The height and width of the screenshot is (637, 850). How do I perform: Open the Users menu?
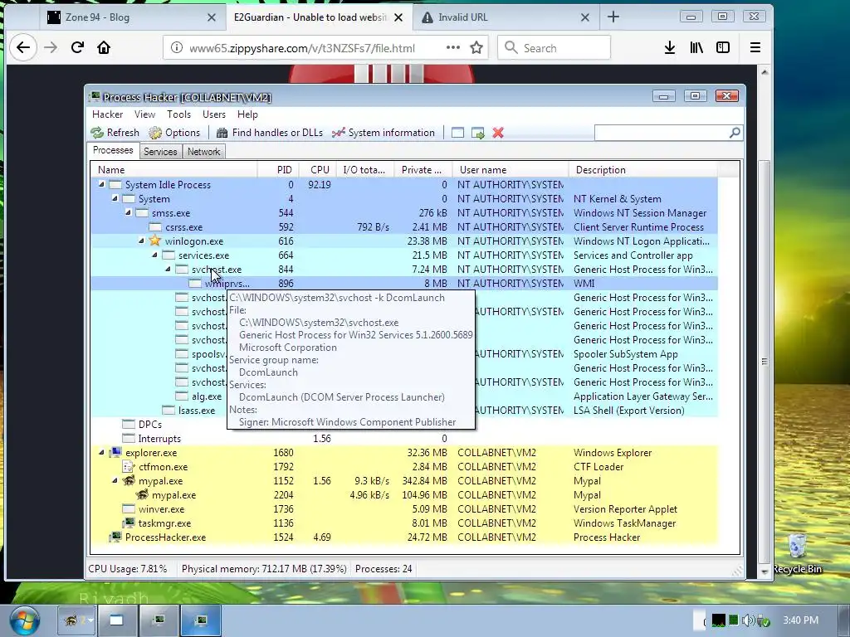tap(214, 114)
